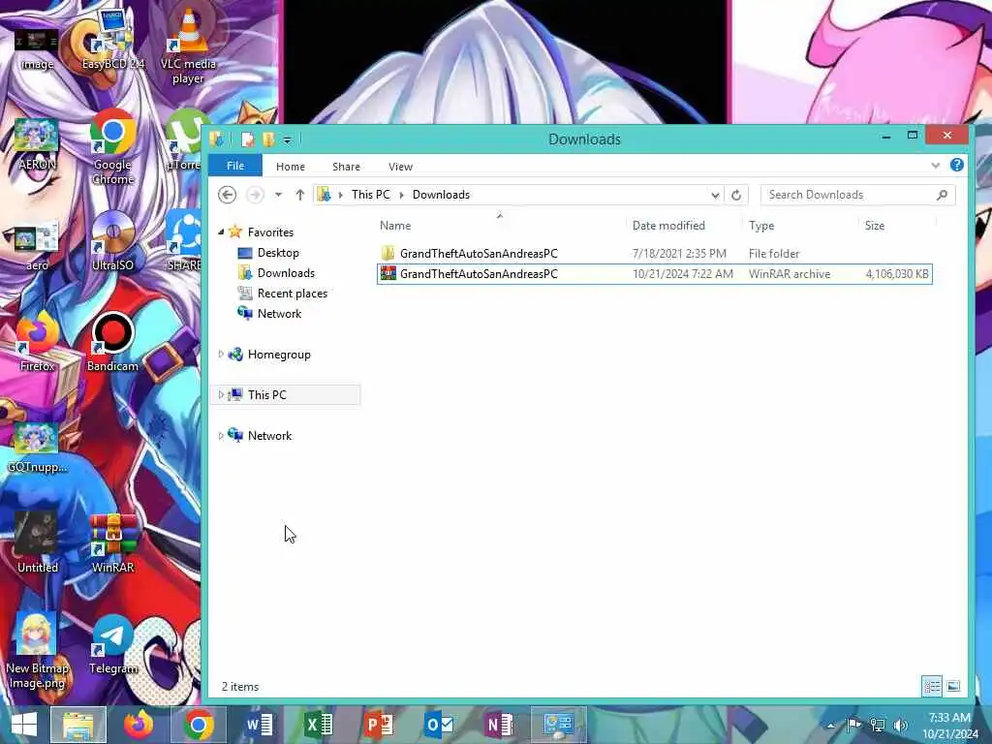
Task: Open the File ribbon tab
Action: [234, 166]
